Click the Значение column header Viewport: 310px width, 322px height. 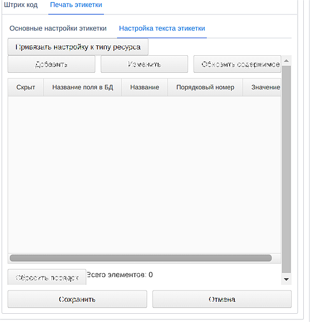click(262, 87)
